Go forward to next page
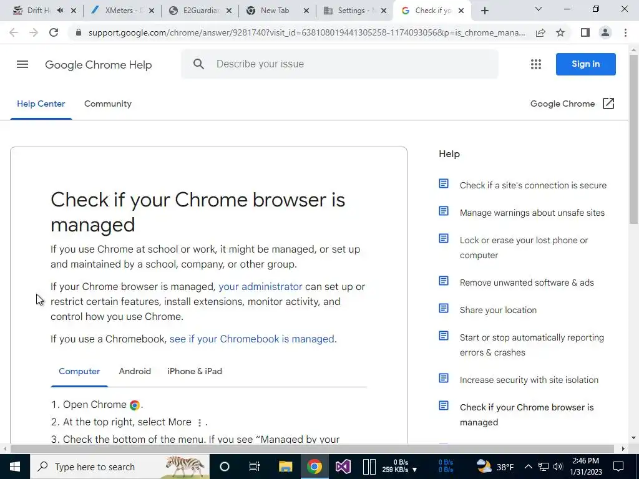 tap(34, 32)
